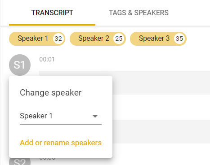
Task: Click the 35 count badge on Speaker 3
Action: click(x=179, y=39)
